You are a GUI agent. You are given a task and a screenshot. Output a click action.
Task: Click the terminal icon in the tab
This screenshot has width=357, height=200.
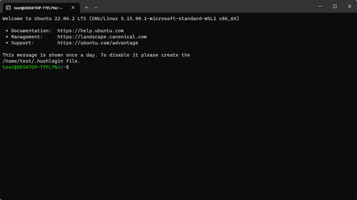[8, 8]
